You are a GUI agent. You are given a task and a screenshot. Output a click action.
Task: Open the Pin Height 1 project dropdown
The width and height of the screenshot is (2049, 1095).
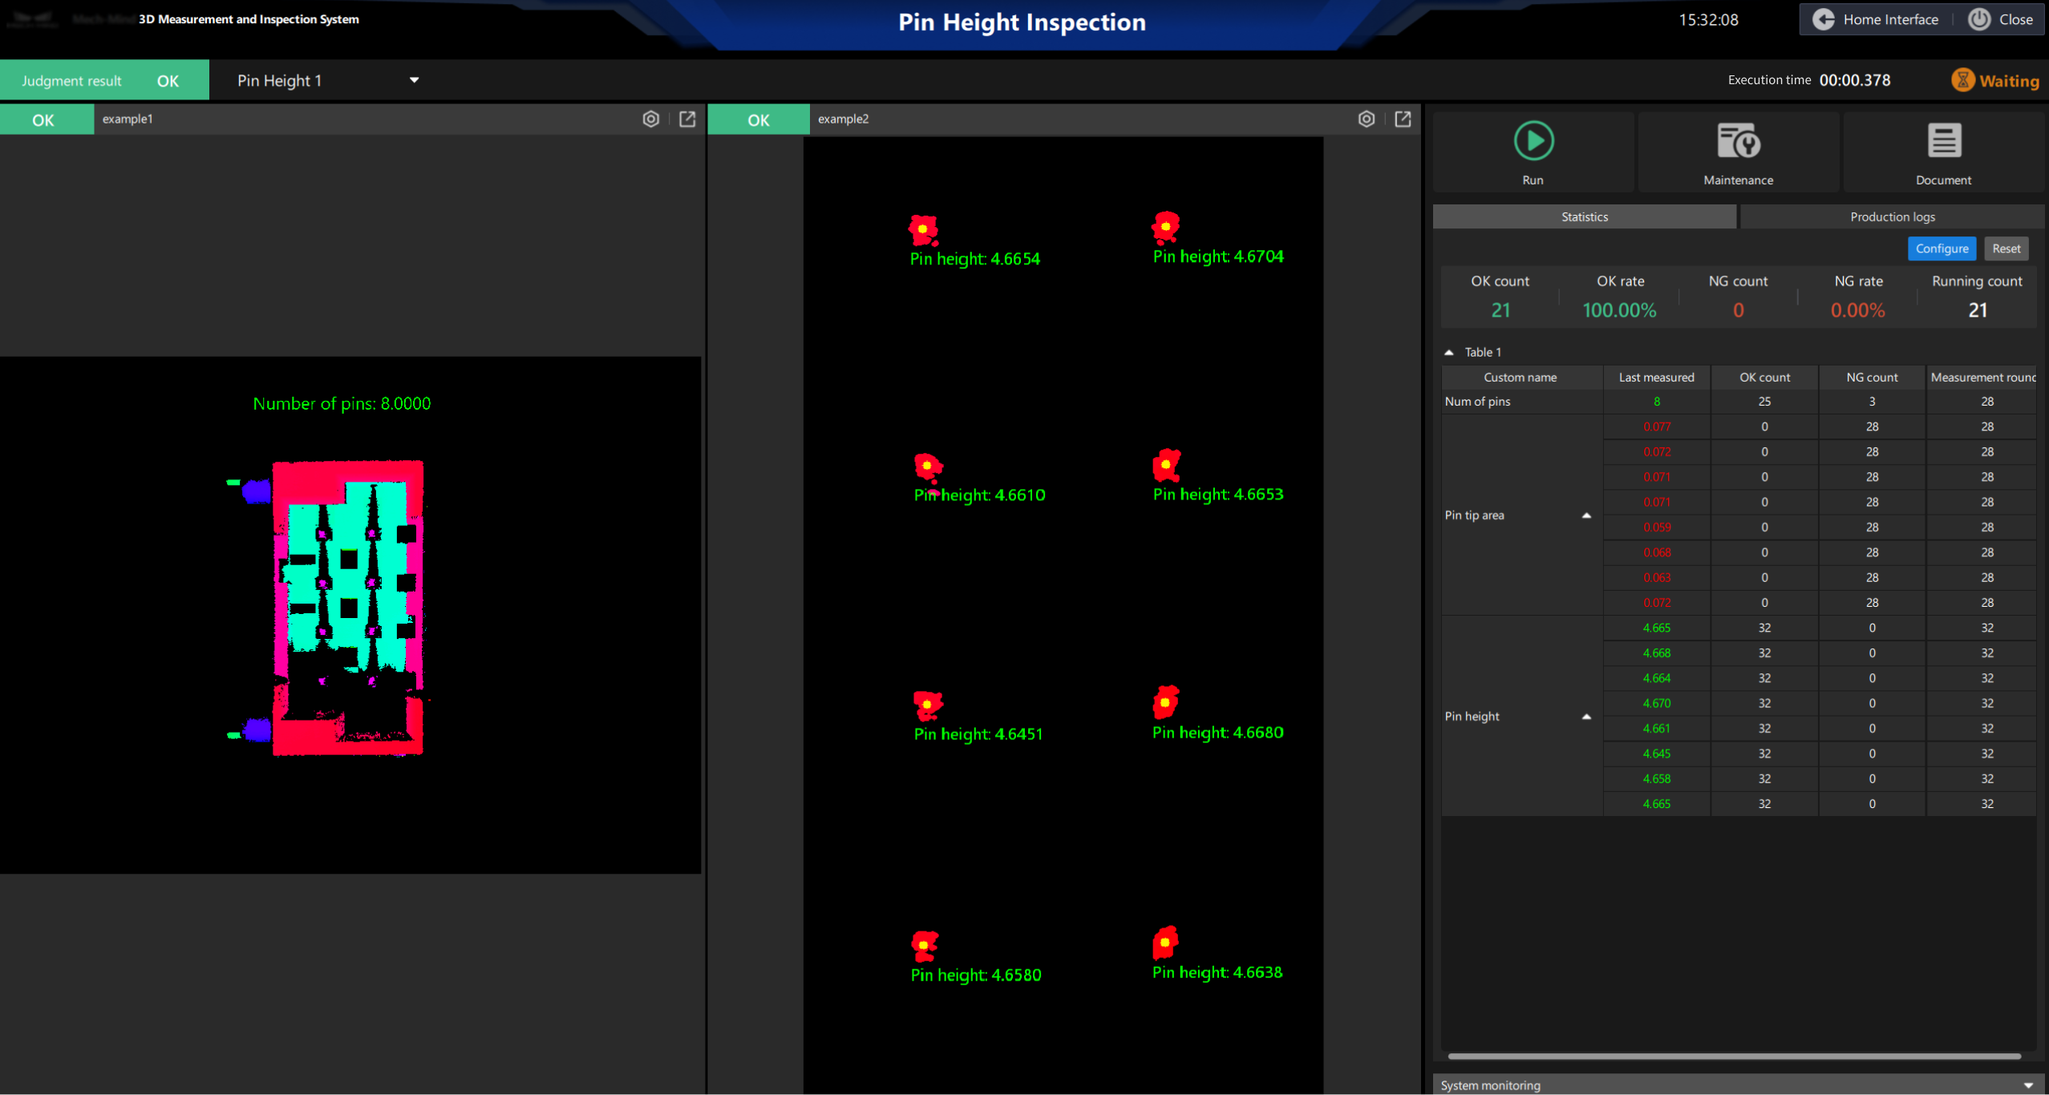click(x=414, y=79)
